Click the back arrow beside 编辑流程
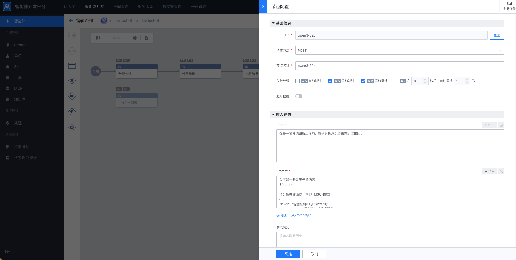Viewport: 516px width, 260px height. [x=71, y=21]
